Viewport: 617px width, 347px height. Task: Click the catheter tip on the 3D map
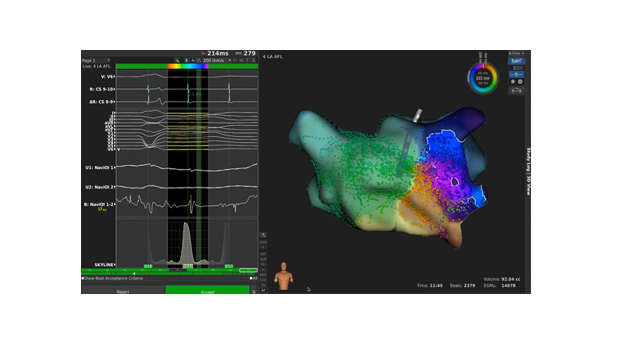coord(417,115)
